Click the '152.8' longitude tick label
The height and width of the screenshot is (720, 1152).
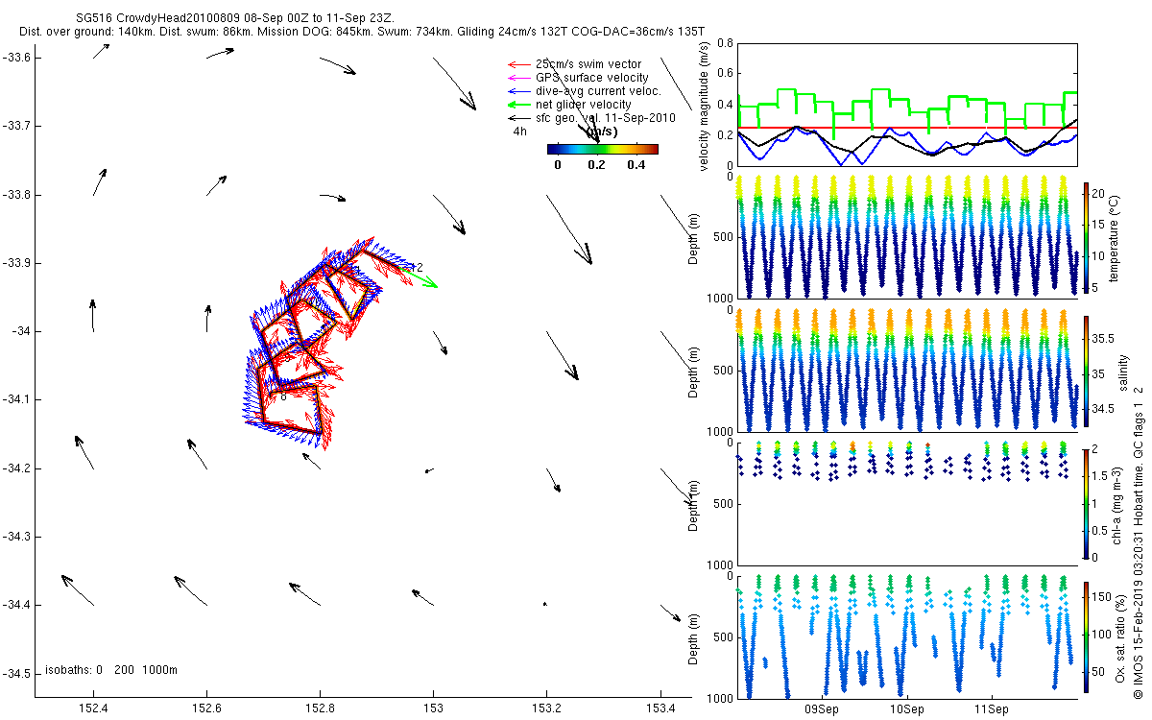tap(320, 707)
